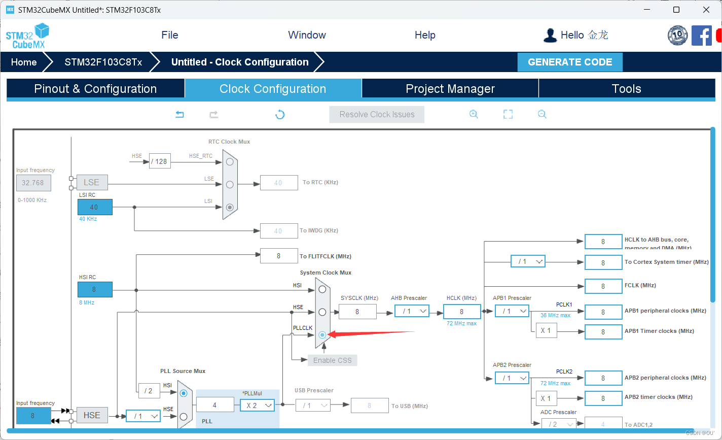Reset clock configuration with refresh icon
The width and height of the screenshot is (722, 440).
(x=280, y=114)
